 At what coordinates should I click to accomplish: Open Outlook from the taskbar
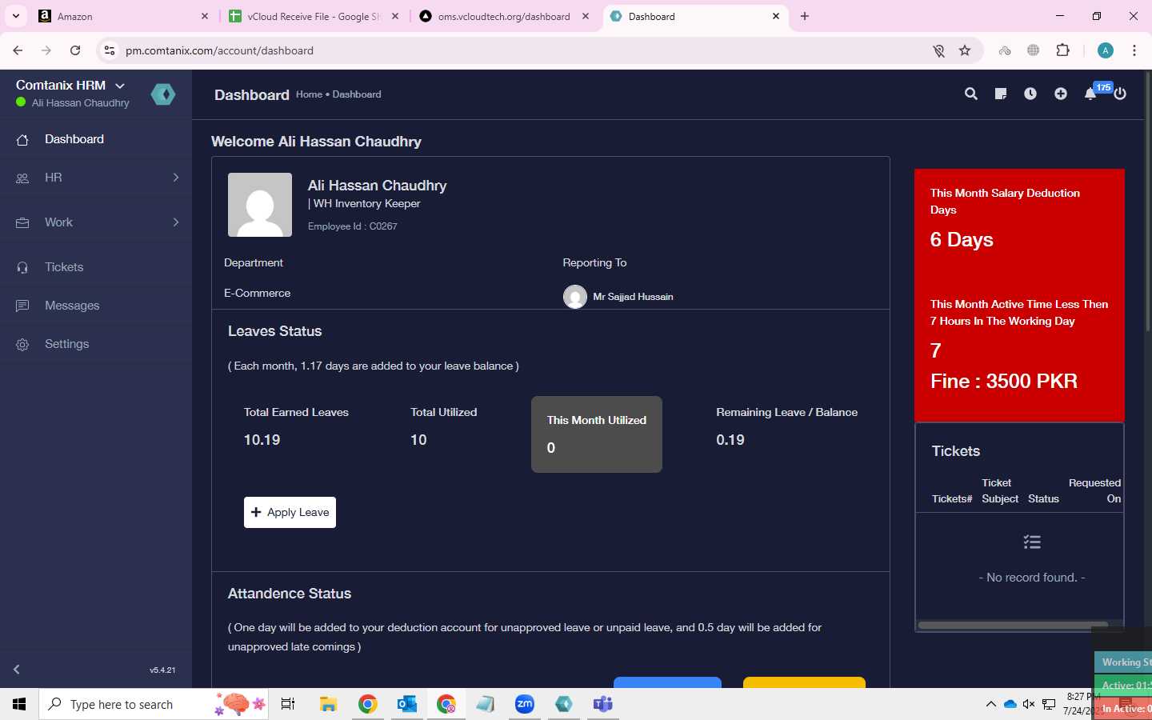coord(407,704)
